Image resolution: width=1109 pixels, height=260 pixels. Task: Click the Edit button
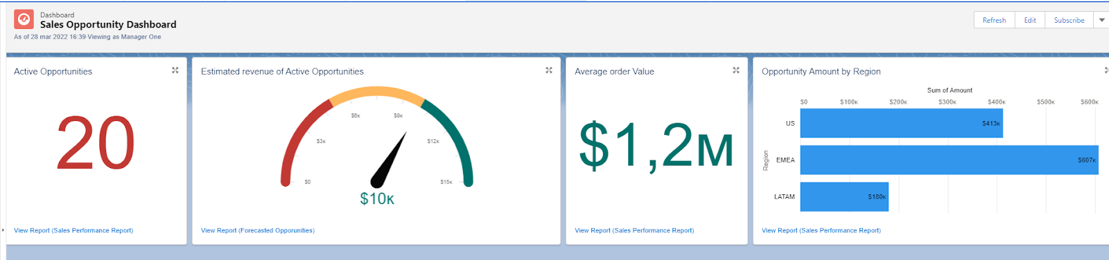[1030, 20]
